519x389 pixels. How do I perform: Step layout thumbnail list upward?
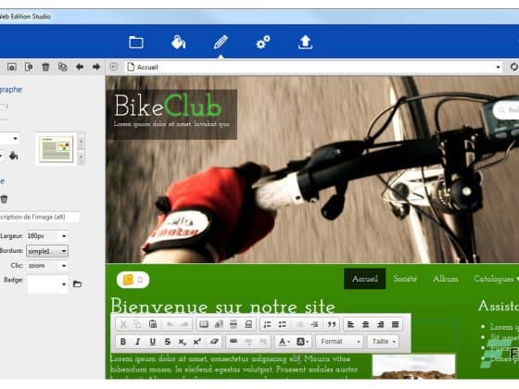pos(82,142)
